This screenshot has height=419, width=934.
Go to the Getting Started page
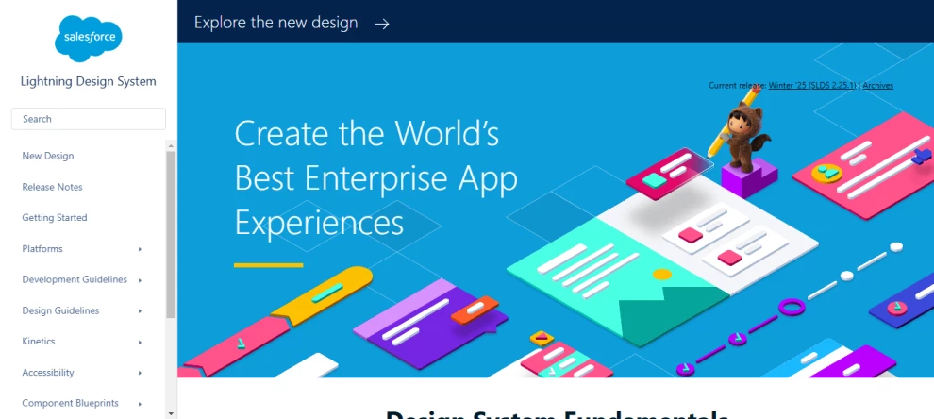(54, 218)
